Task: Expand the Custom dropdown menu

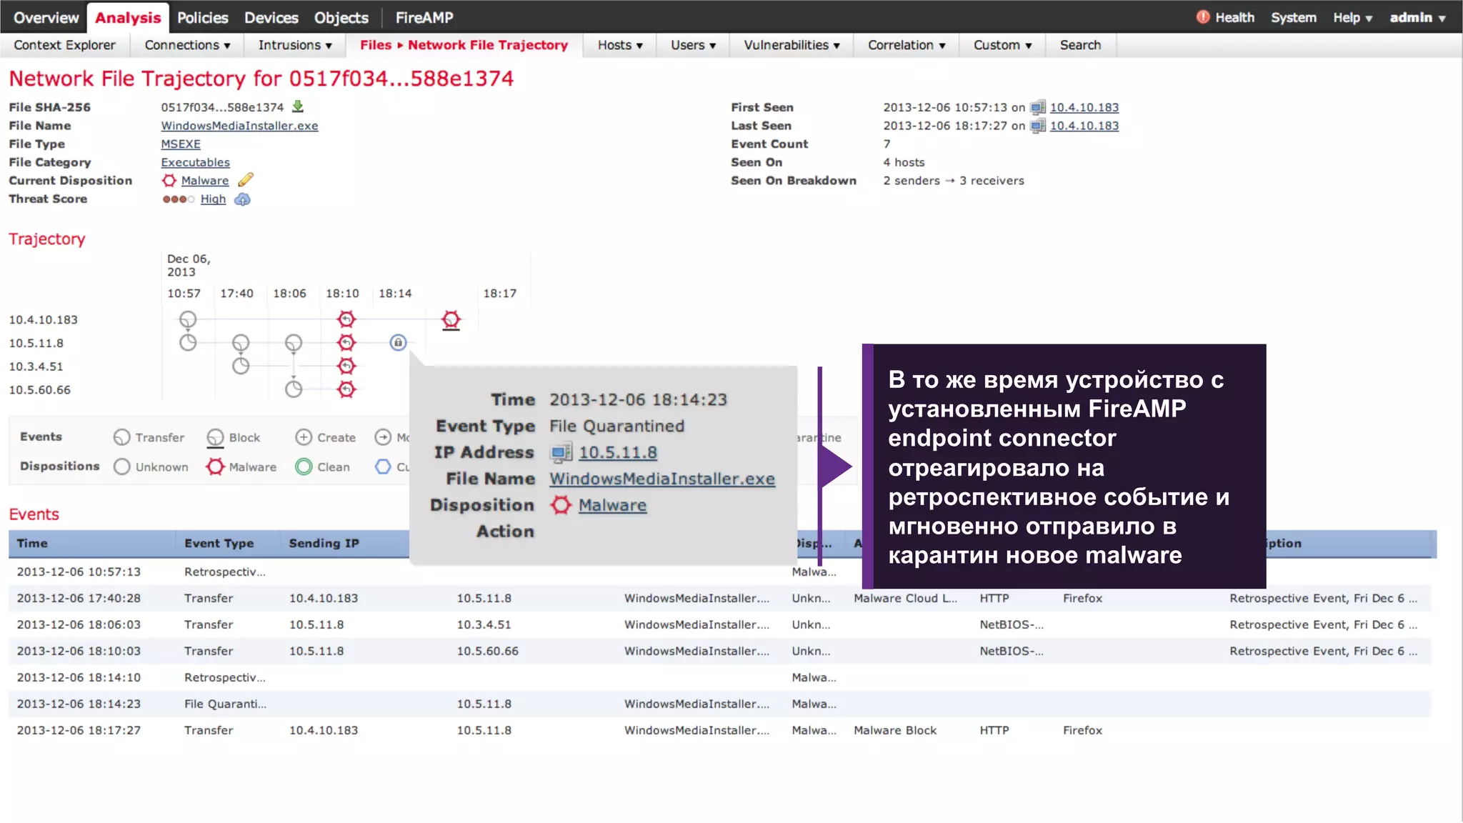Action: click(x=1002, y=45)
